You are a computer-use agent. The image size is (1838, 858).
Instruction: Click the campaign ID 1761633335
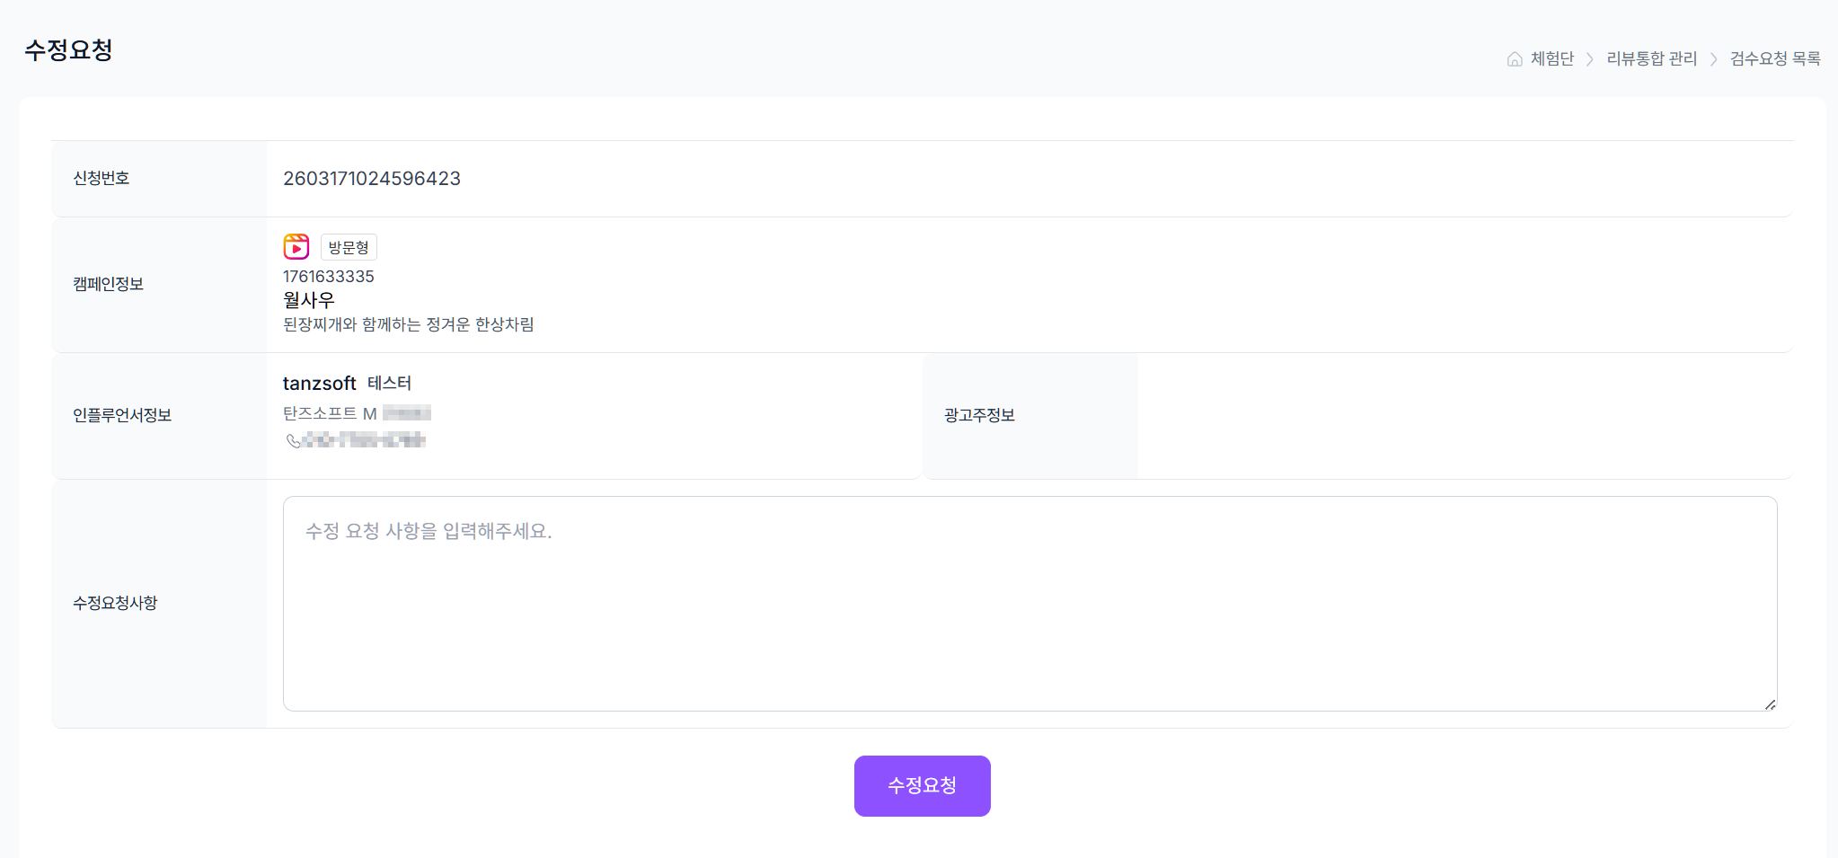point(329,277)
